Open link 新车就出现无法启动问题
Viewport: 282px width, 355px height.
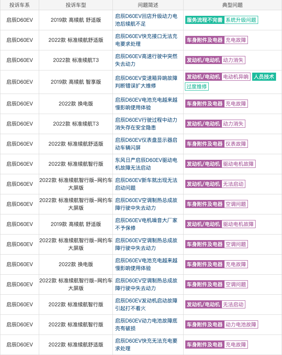(x=146, y=184)
